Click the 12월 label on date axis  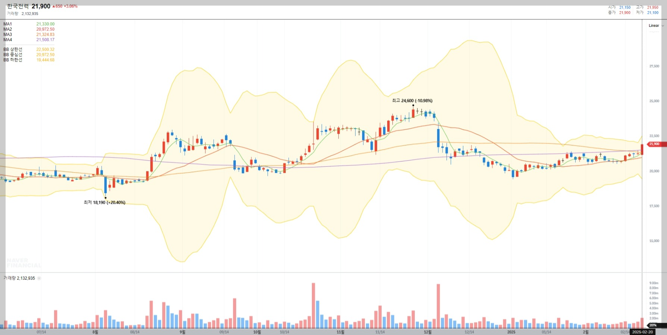point(428,332)
